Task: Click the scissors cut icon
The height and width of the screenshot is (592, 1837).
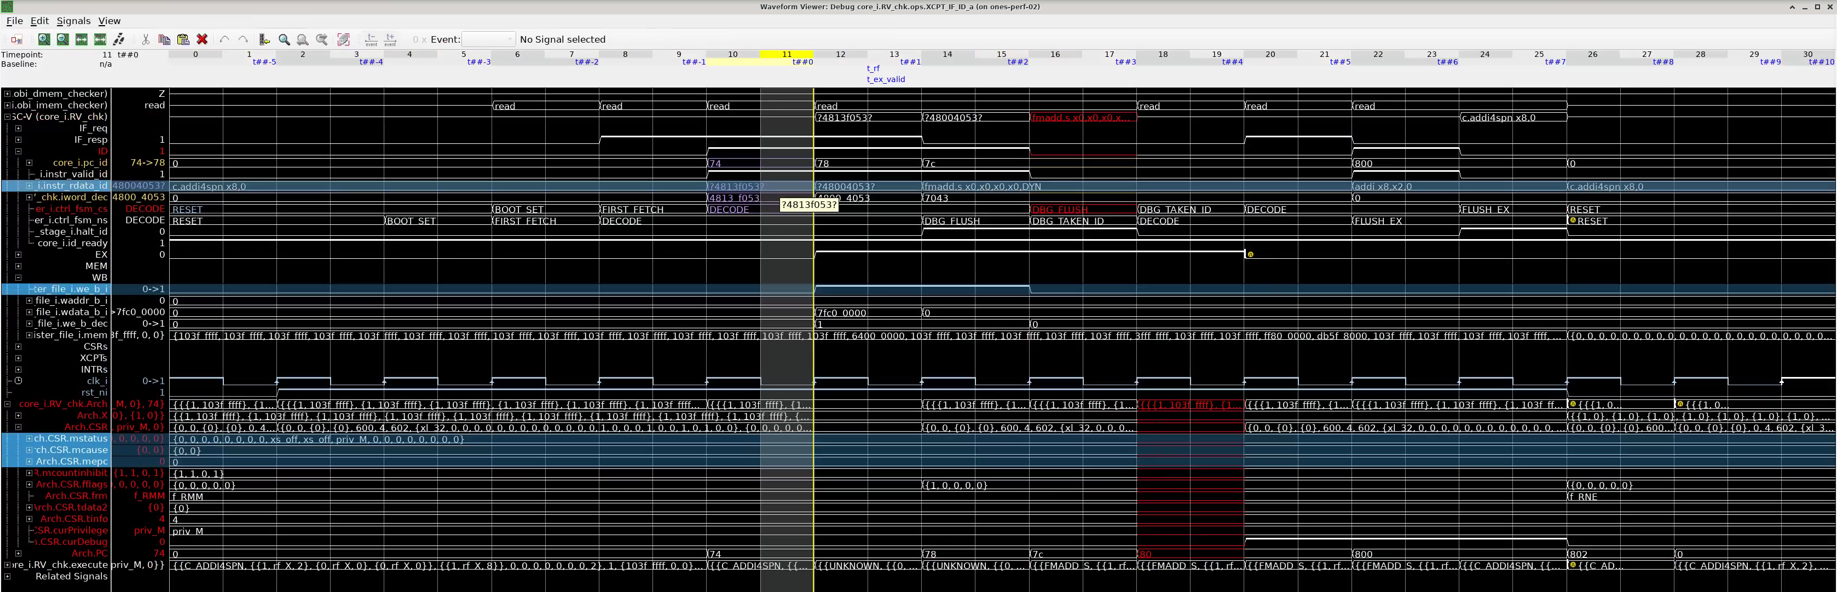Action: [146, 39]
